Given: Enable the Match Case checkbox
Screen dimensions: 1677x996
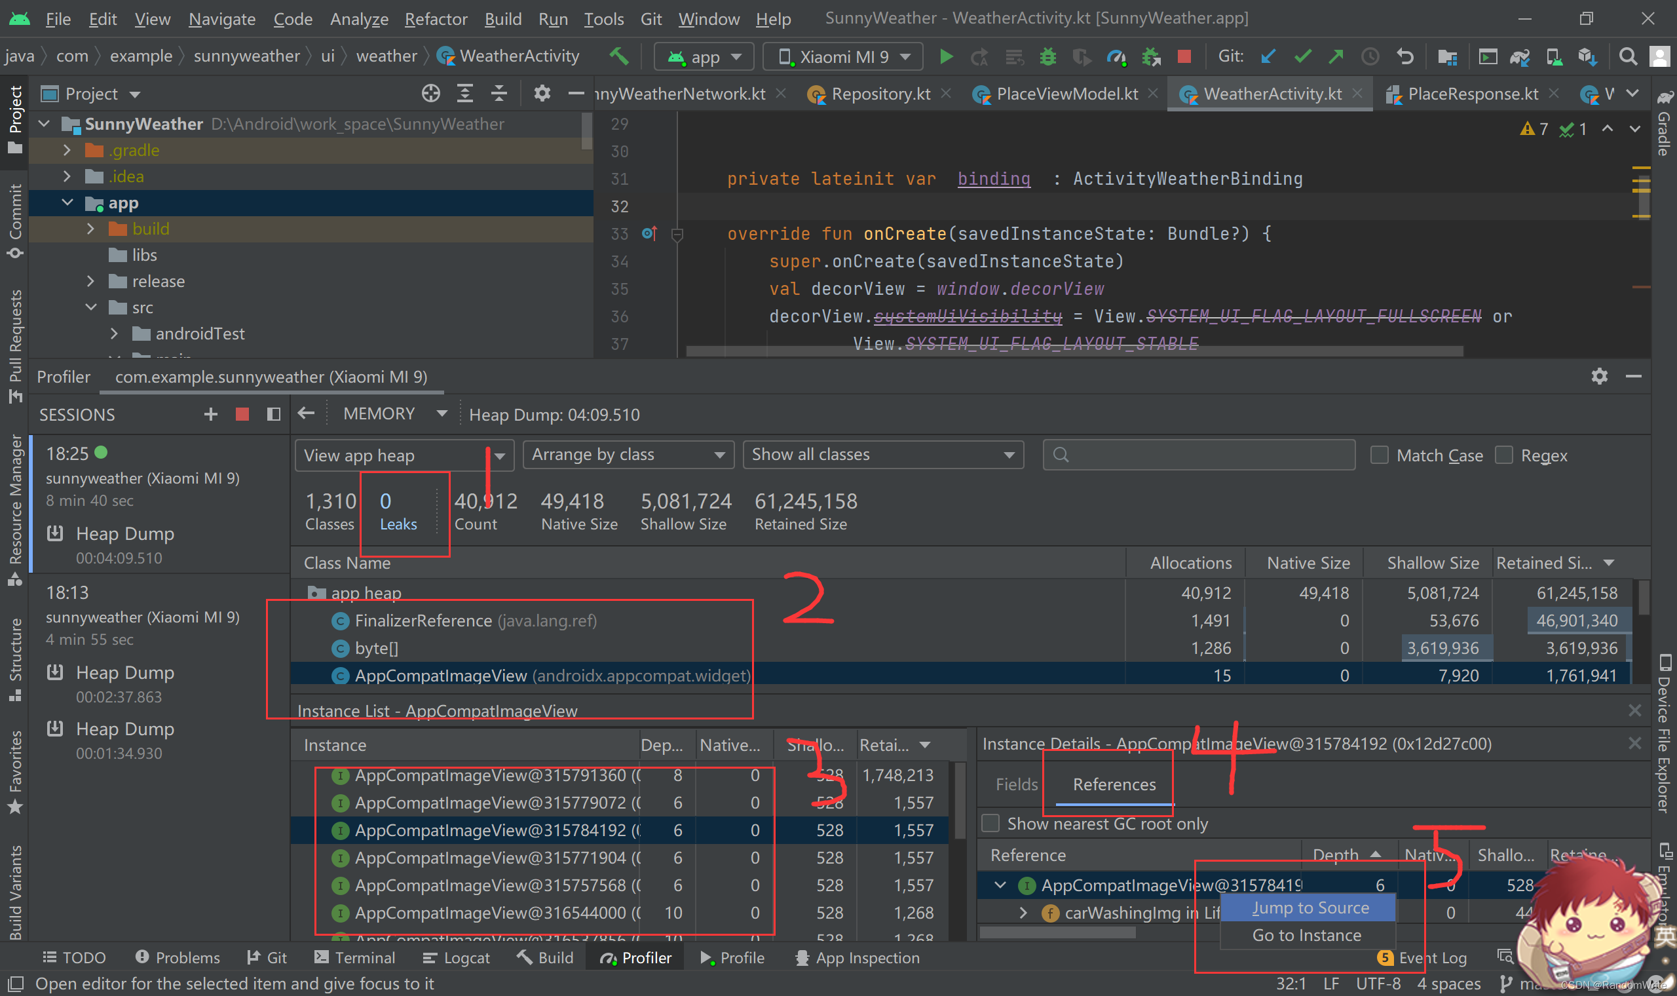Looking at the screenshot, I should click(x=1379, y=455).
